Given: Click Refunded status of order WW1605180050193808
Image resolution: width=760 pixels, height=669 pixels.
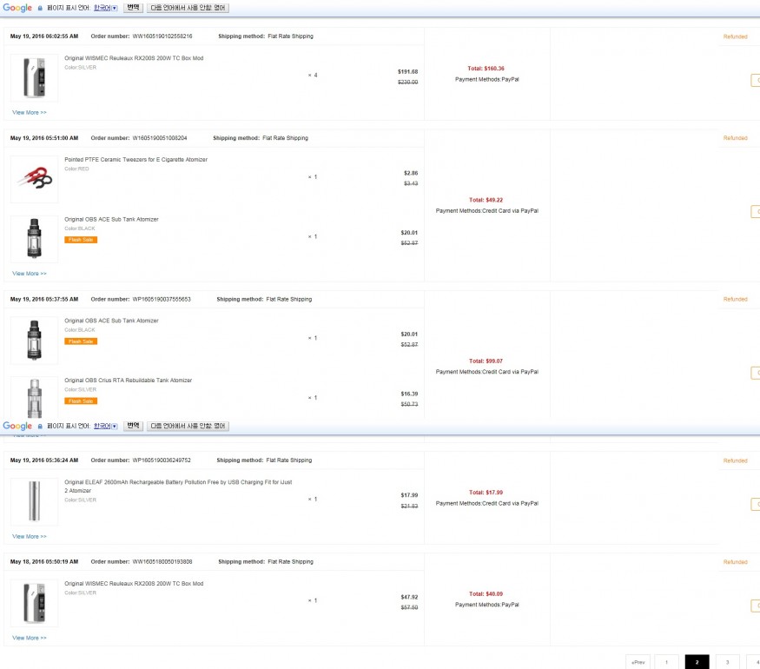Looking at the screenshot, I should [736, 562].
